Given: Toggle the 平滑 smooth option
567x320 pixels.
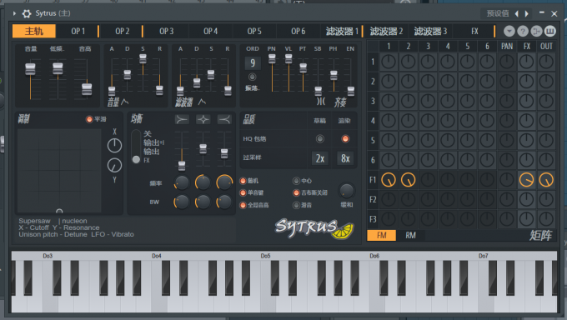Looking at the screenshot, I should pos(89,119).
